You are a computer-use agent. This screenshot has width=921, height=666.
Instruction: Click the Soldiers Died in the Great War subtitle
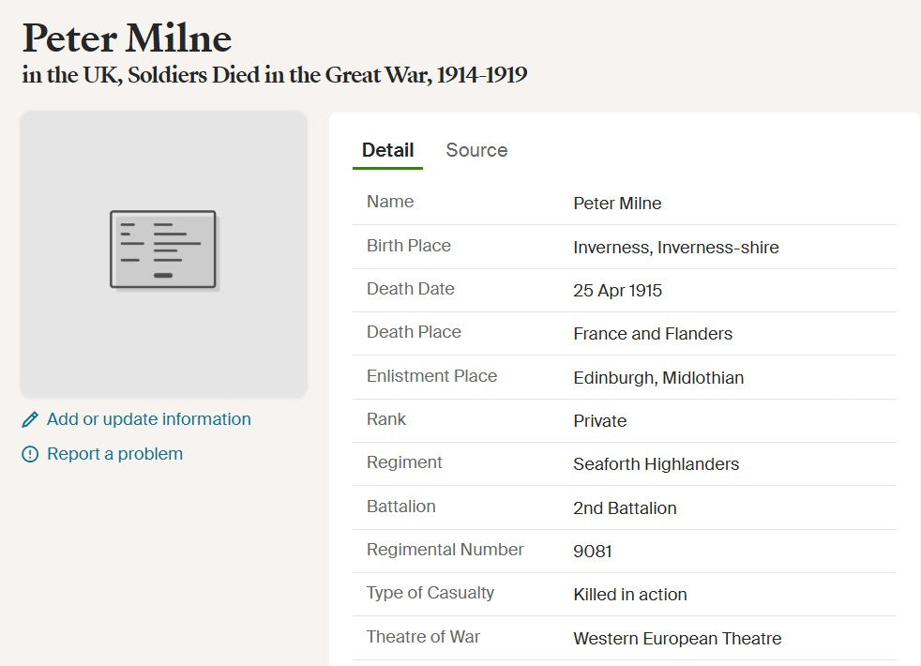click(x=275, y=75)
